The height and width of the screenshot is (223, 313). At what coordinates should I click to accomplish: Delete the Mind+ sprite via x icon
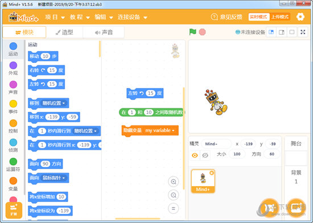[x=212, y=173]
